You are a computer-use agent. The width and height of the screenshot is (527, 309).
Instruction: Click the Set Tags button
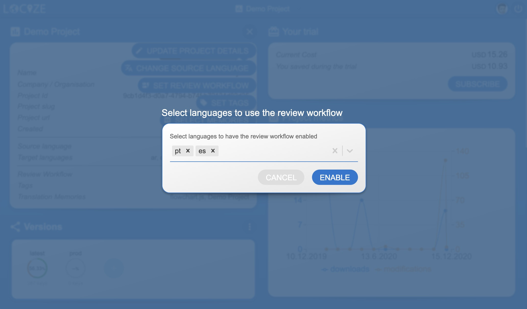point(226,103)
